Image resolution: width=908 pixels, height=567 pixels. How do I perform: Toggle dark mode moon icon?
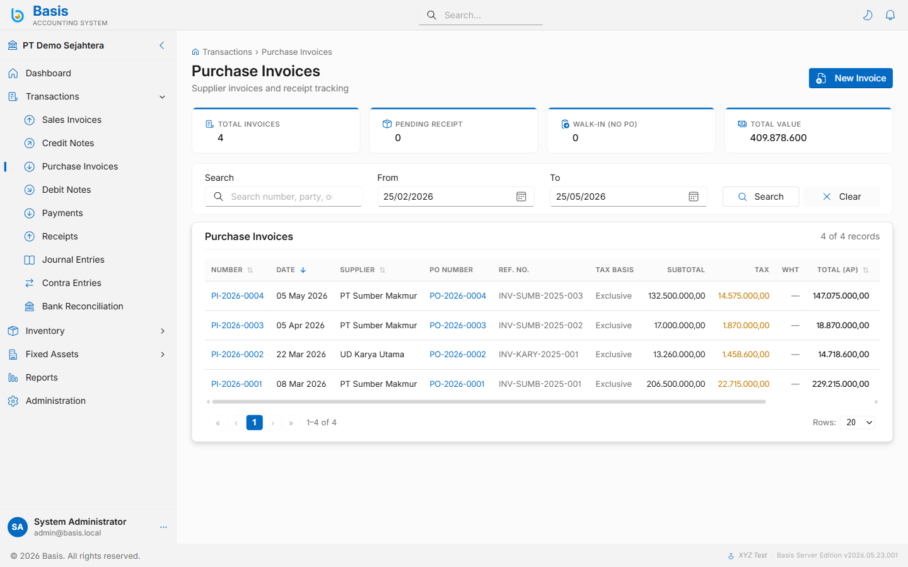pyautogui.click(x=868, y=15)
